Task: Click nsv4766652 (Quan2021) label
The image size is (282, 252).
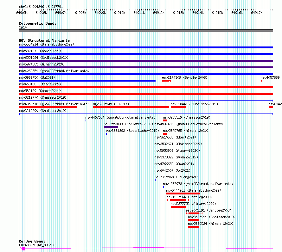Action: point(174,164)
